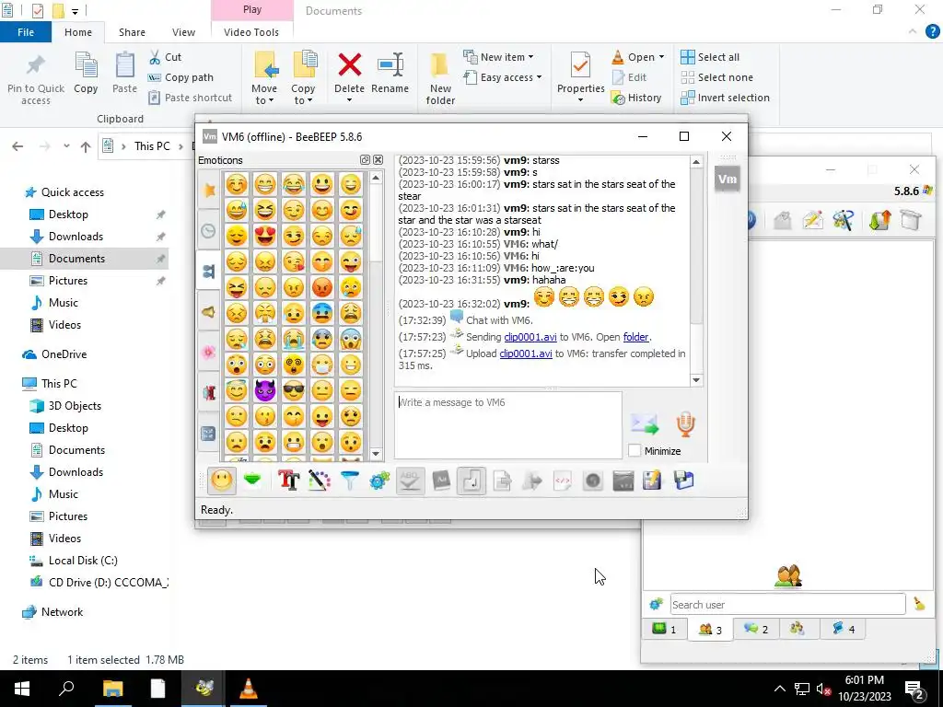
Task: Click the History button in ribbon
Action: point(636,98)
